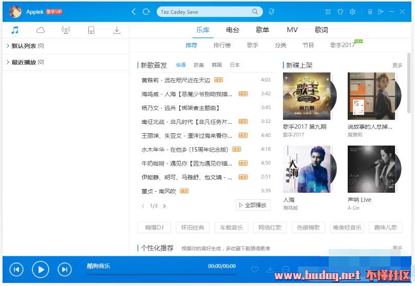Filter new songs by 韩国
The height and width of the screenshot is (286, 415).
[x=217, y=65]
